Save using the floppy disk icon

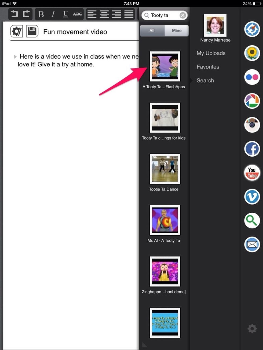pyautogui.click(x=32, y=31)
